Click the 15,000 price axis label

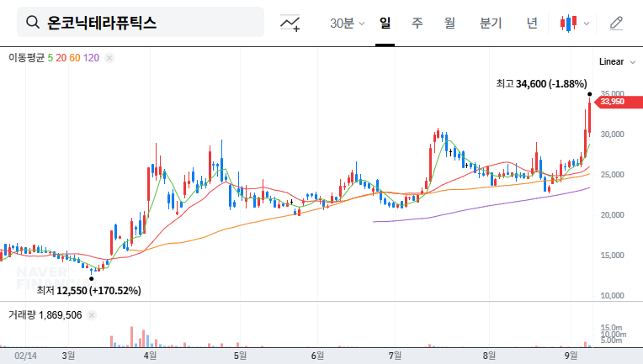click(x=612, y=256)
